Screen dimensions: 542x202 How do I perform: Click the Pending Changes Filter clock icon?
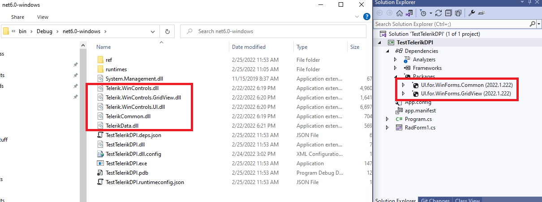point(422,13)
